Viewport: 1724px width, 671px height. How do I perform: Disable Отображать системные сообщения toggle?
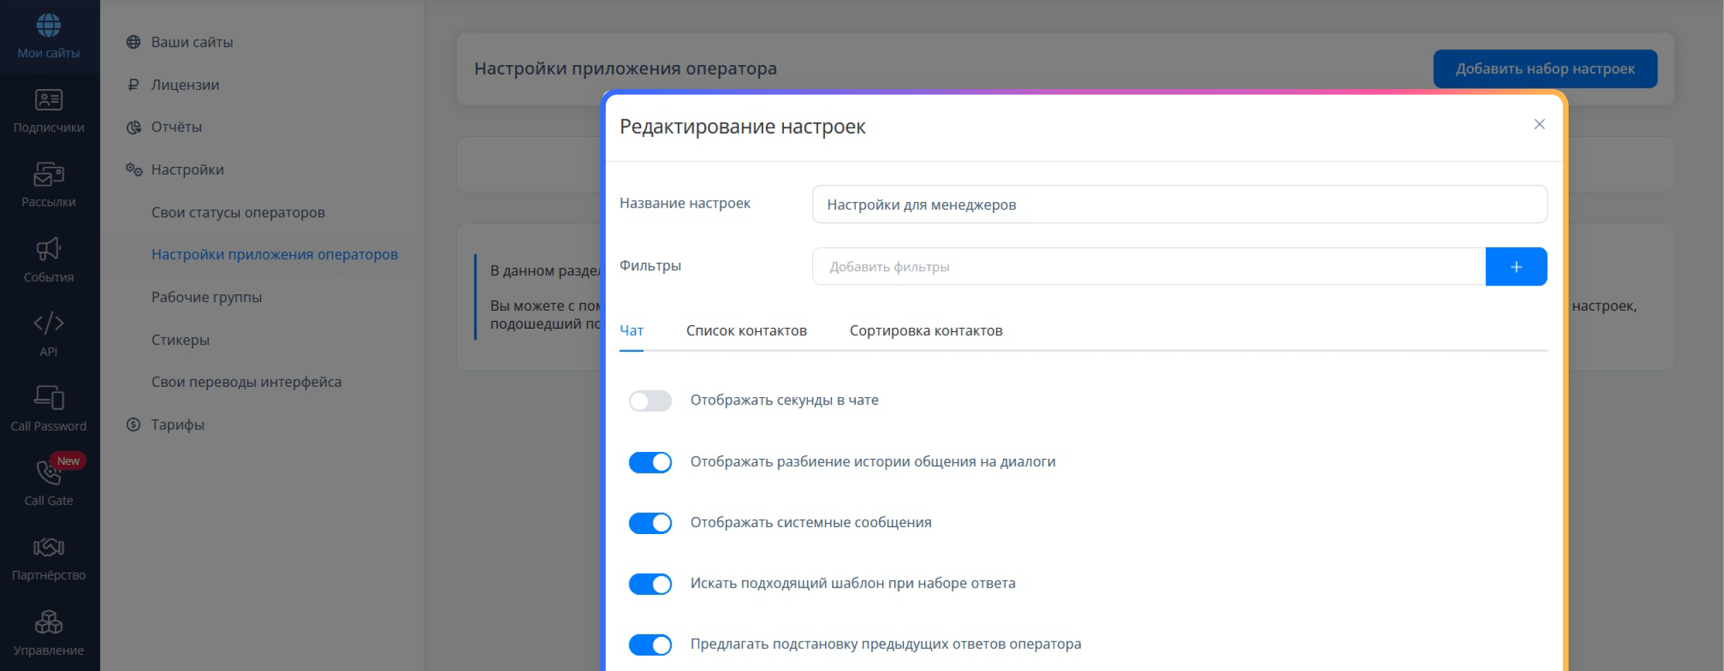tap(650, 523)
